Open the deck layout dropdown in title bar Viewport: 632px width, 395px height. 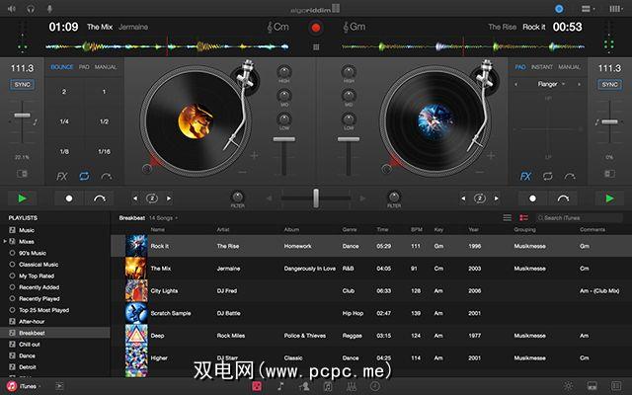click(x=588, y=9)
